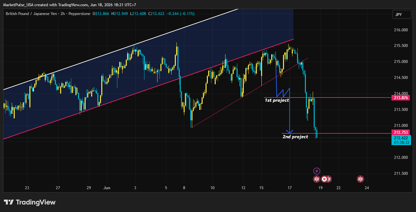Click date 8 on the time axis
This screenshot has width=416, height=212.
tap(184, 188)
